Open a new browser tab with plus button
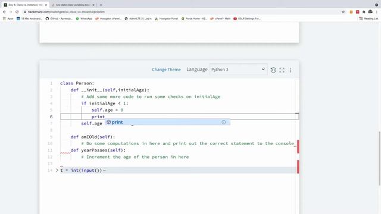Screen dimensions: 381x214 click(101, 5)
